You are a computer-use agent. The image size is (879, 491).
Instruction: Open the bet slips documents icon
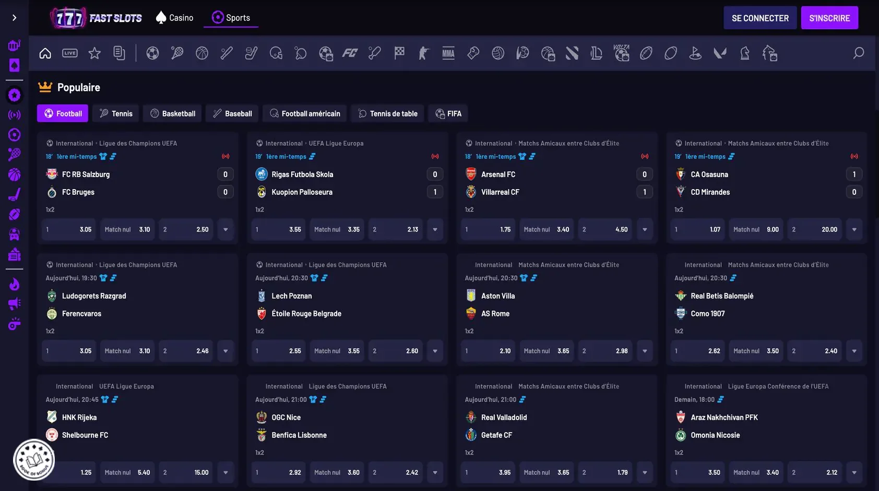[x=119, y=53]
